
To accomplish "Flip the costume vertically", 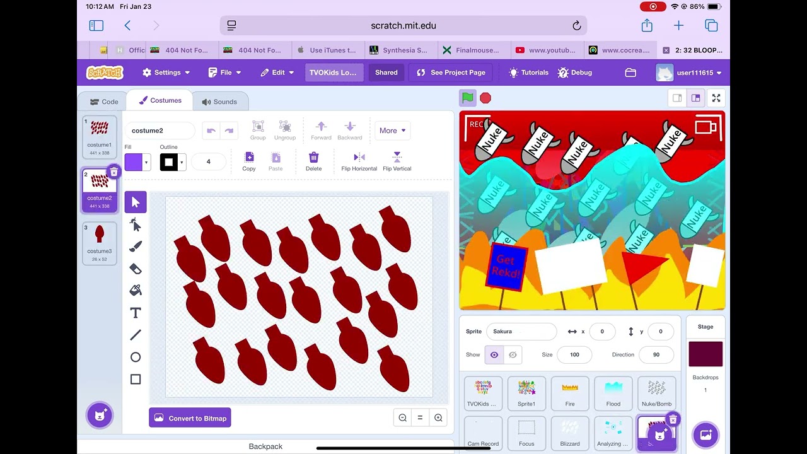I will coord(397,161).
